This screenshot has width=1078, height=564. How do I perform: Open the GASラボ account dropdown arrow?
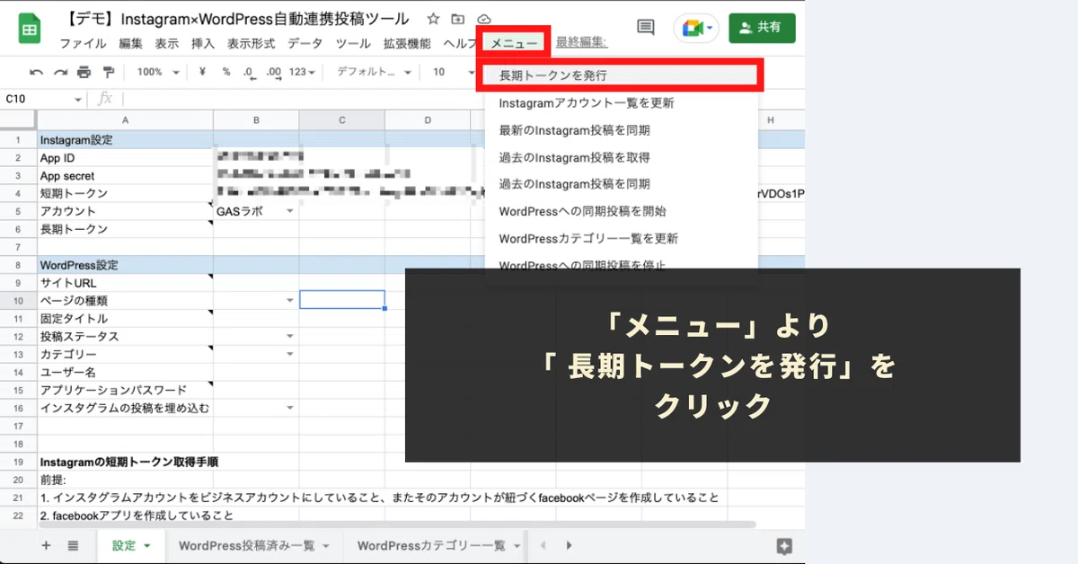[x=290, y=211]
